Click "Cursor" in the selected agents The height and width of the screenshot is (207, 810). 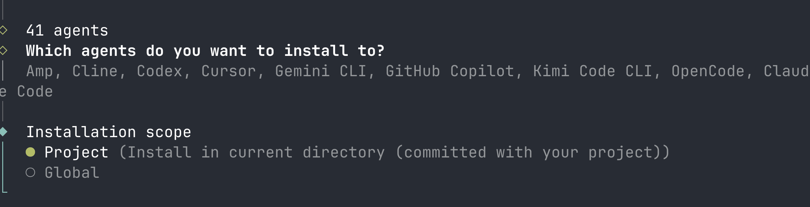pyautogui.click(x=229, y=71)
